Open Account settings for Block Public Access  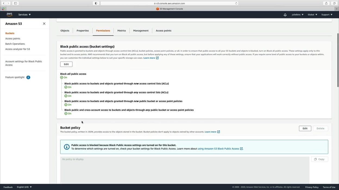coord(24,63)
